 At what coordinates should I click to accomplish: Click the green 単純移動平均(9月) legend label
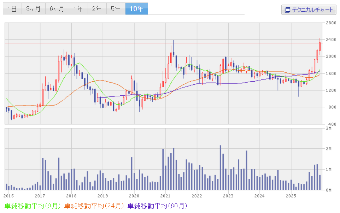[x=32, y=206]
